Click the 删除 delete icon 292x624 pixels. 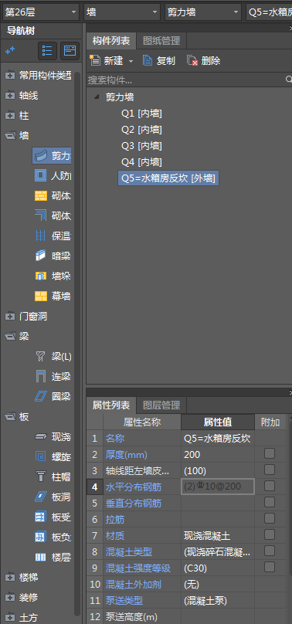[x=192, y=60]
